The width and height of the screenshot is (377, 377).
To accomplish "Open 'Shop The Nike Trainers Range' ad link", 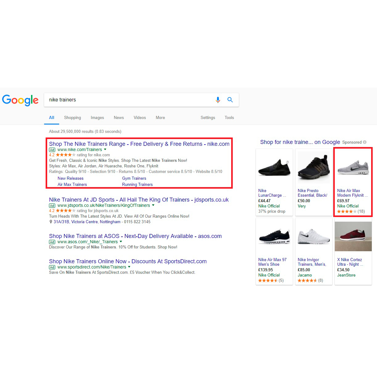I will [x=139, y=144].
